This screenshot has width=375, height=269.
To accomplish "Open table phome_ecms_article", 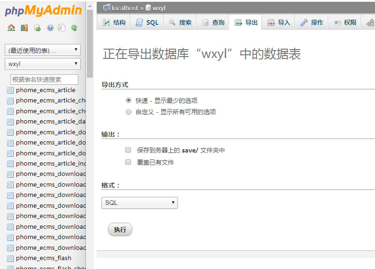I will [x=46, y=90].
